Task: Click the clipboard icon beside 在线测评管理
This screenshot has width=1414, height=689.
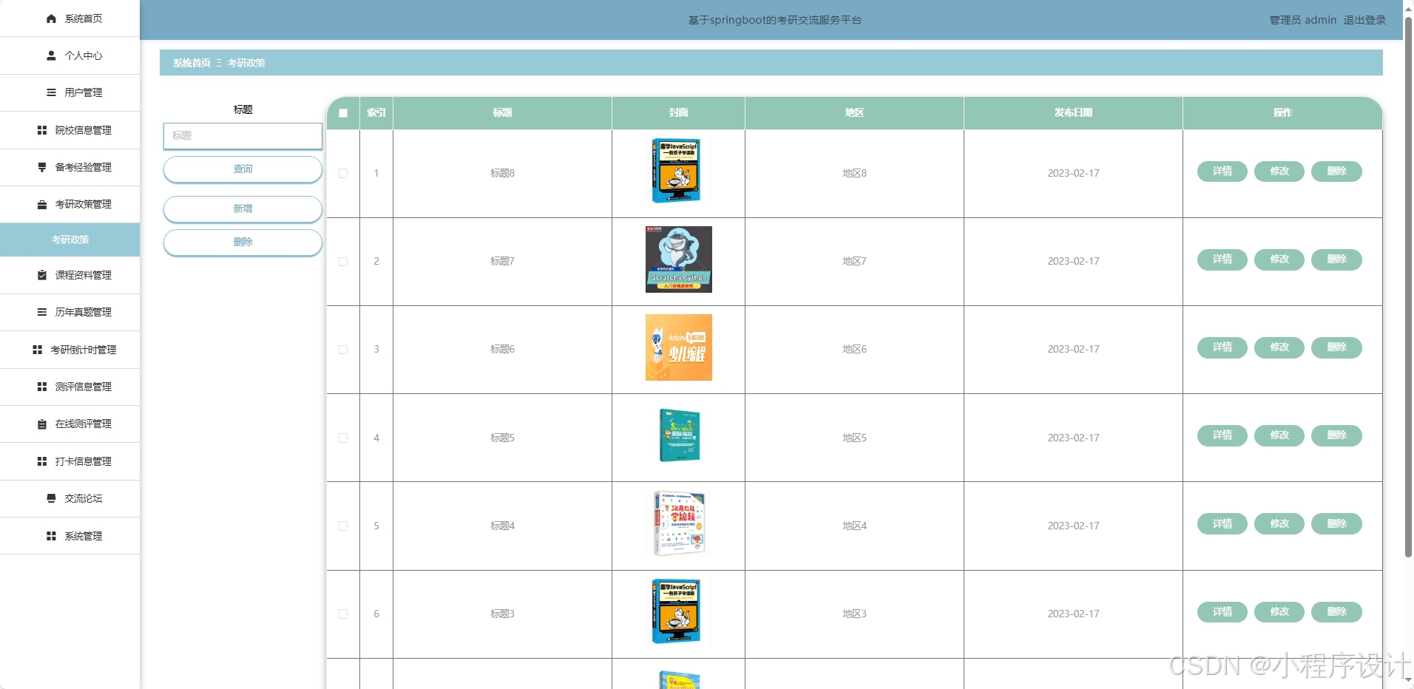Action: tap(42, 424)
